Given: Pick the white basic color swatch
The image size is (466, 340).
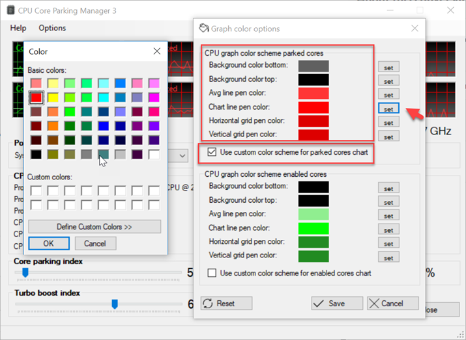Looking at the screenshot, I should [154, 155].
